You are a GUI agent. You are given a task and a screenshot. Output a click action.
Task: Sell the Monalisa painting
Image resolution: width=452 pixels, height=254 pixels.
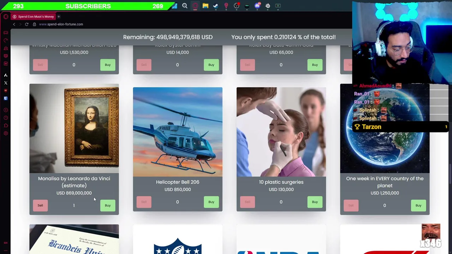pyautogui.click(x=40, y=205)
